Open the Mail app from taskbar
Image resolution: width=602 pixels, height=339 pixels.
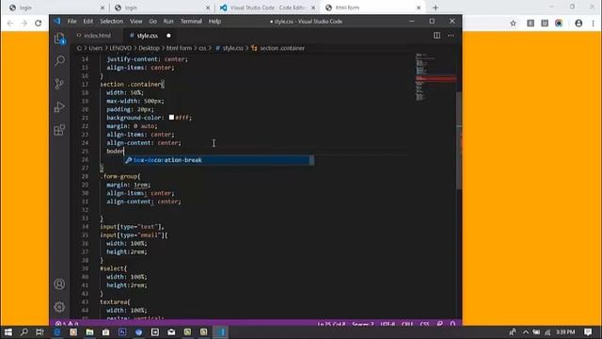tap(171, 332)
